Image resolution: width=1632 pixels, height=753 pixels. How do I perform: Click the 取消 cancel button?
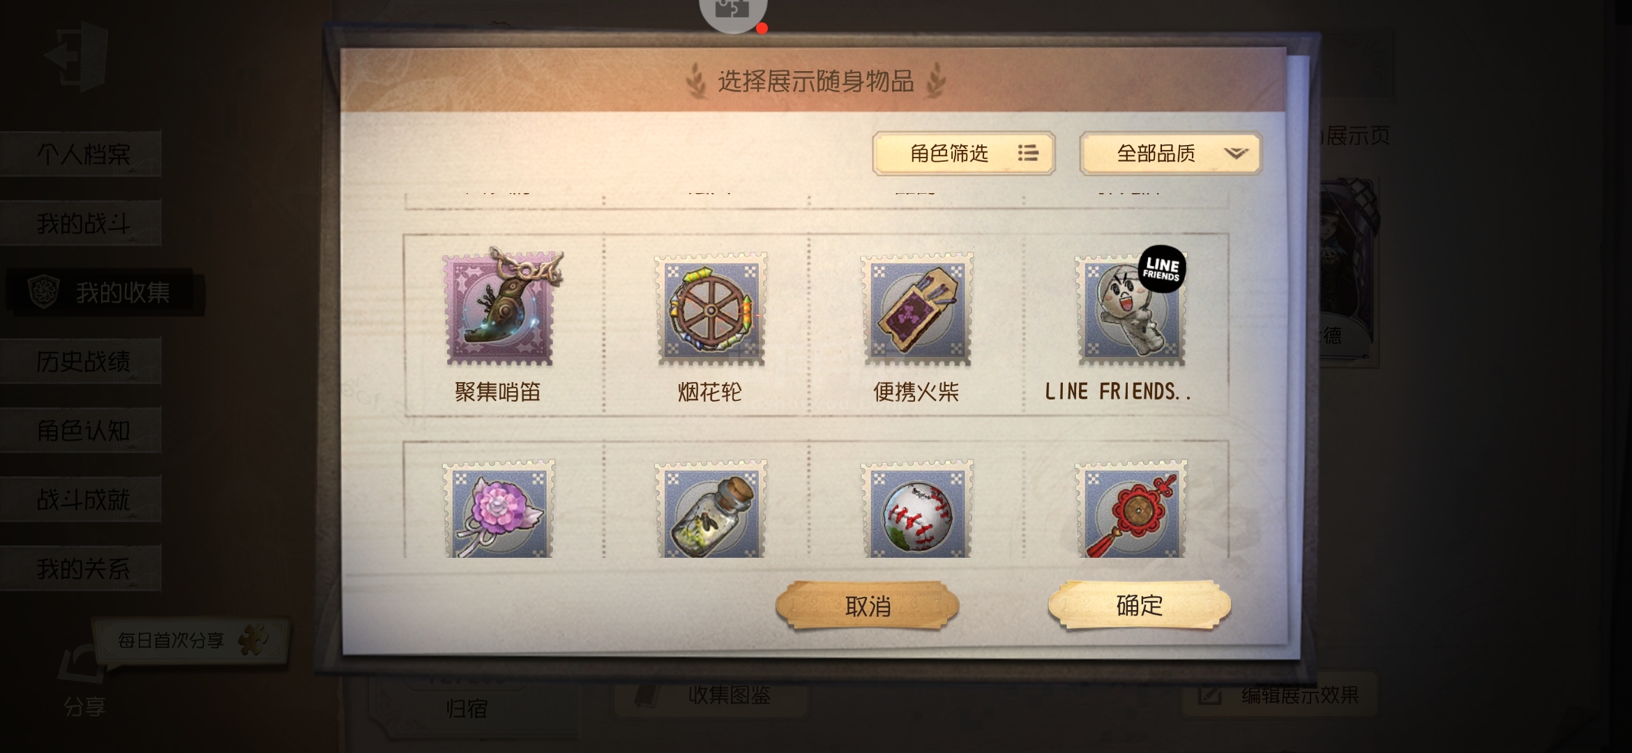(868, 605)
